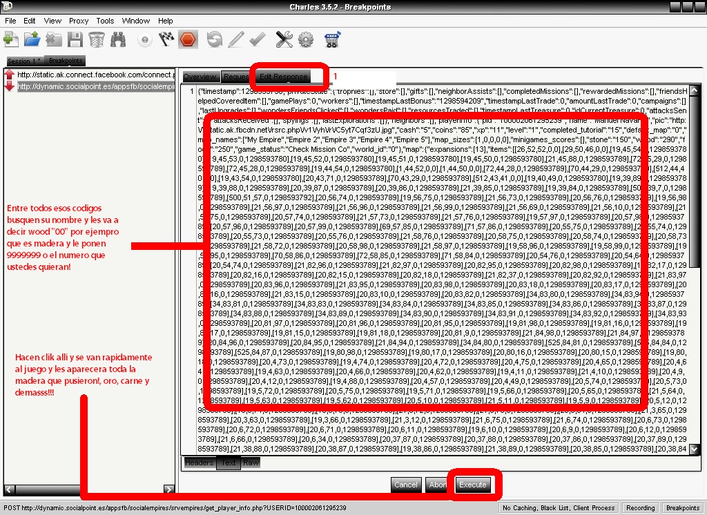Select the Breakpoints tab near Session 1
The width and height of the screenshot is (707, 515).
[66, 61]
